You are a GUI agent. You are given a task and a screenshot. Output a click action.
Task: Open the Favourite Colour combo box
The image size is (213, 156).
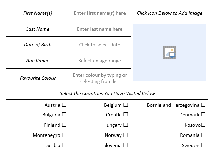click(x=100, y=78)
